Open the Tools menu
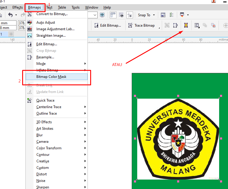The height and width of the screenshot is (189, 228). coord(75,7)
